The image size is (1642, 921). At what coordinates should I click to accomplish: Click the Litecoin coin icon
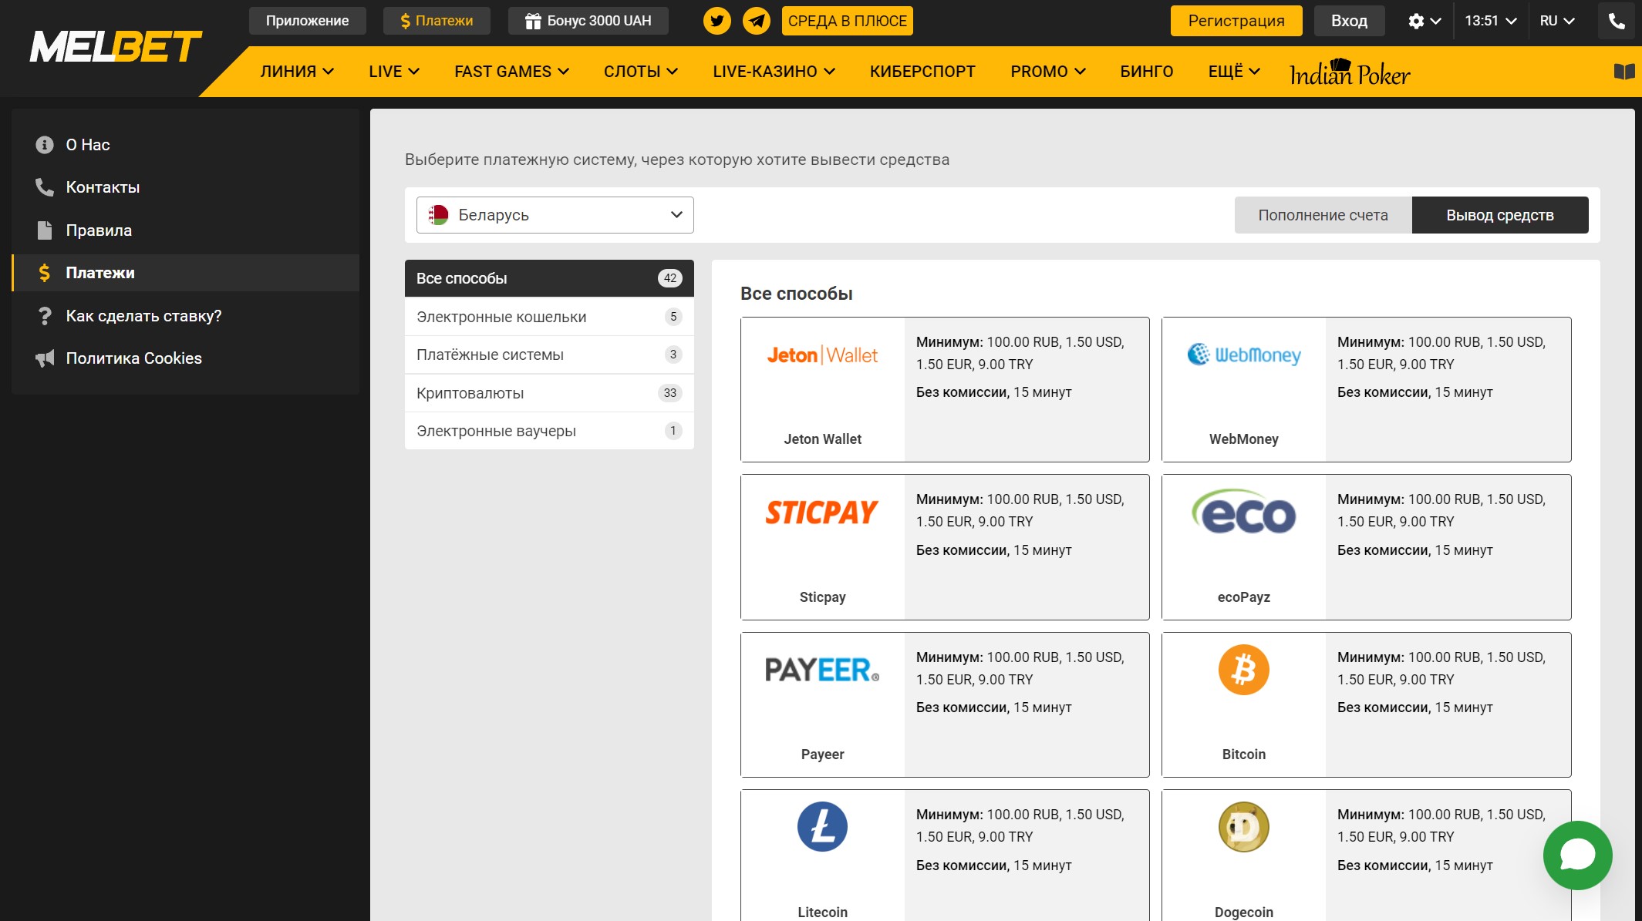point(822,827)
